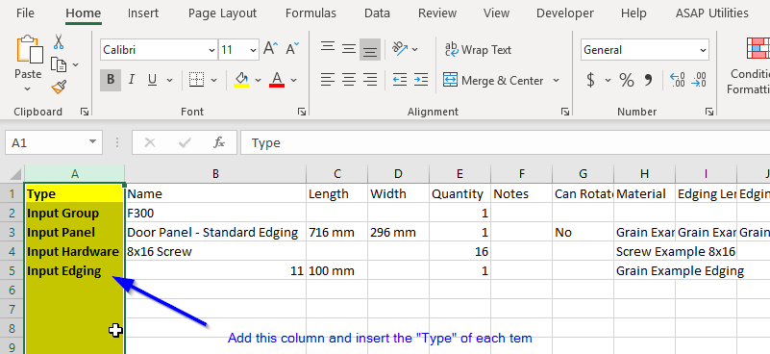770x354 pixels.
Task: Select the Format Painter brush icon
Action: coord(59,88)
